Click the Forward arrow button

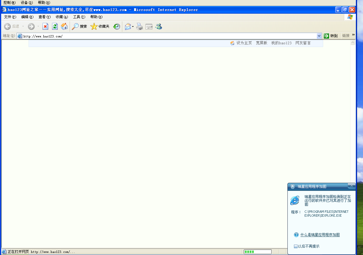(x=31, y=26)
